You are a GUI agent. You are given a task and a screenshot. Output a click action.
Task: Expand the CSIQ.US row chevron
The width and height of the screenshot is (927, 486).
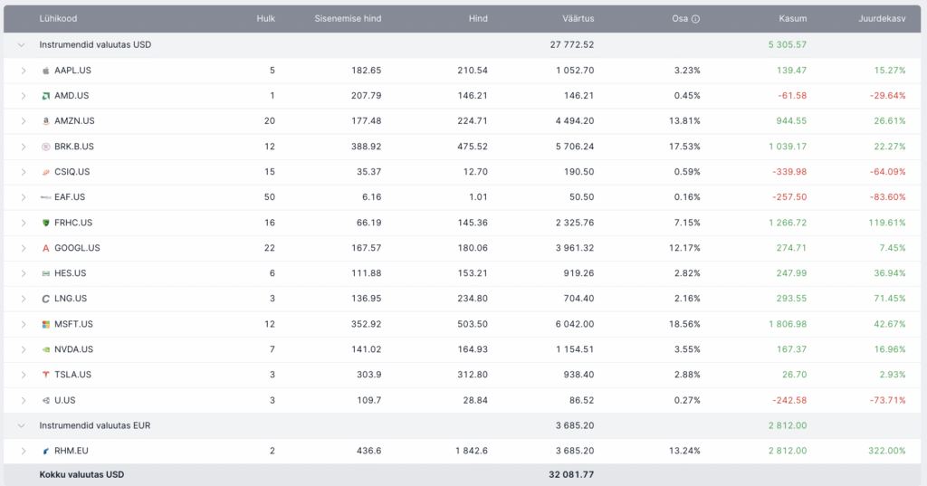[23, 172]
